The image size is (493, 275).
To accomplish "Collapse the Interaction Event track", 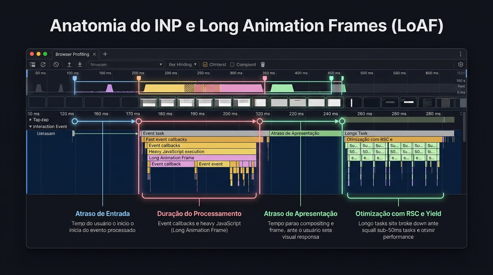I will (x=30, y=126).
